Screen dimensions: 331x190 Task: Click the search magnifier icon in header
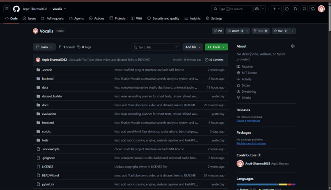coord(216,9)
